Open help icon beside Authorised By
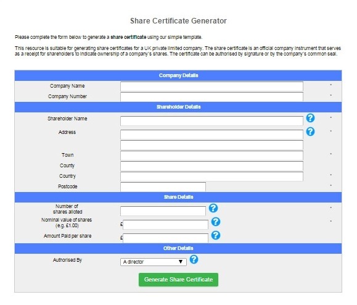Screen dimensions: 357x305 pos(194,259)
